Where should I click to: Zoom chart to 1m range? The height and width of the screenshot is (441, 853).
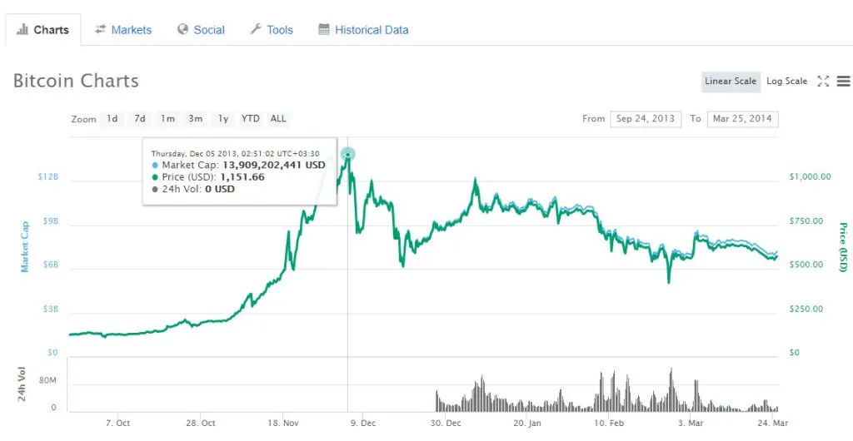pos(167,119)
